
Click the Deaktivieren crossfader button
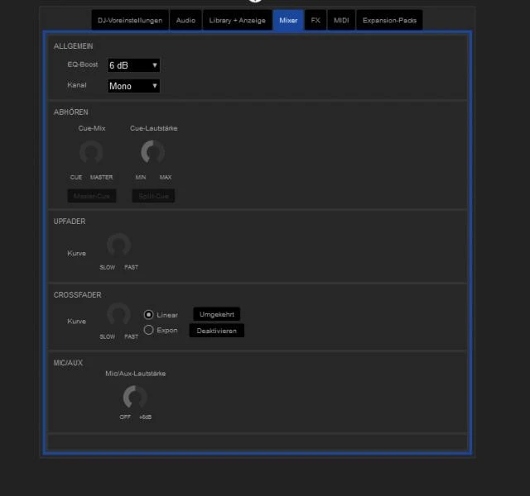(216, 331)
